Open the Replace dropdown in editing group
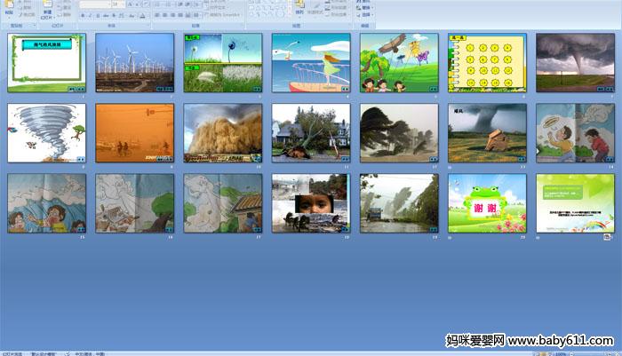 click(x=364, y=7)
